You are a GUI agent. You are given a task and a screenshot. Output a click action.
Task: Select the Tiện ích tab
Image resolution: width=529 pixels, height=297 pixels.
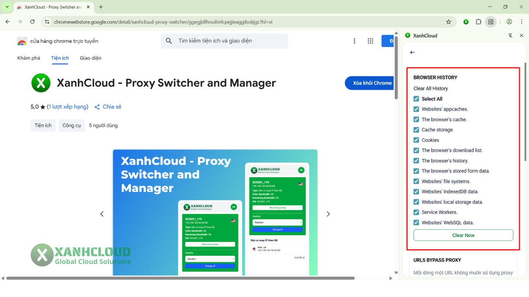(60, 58)
